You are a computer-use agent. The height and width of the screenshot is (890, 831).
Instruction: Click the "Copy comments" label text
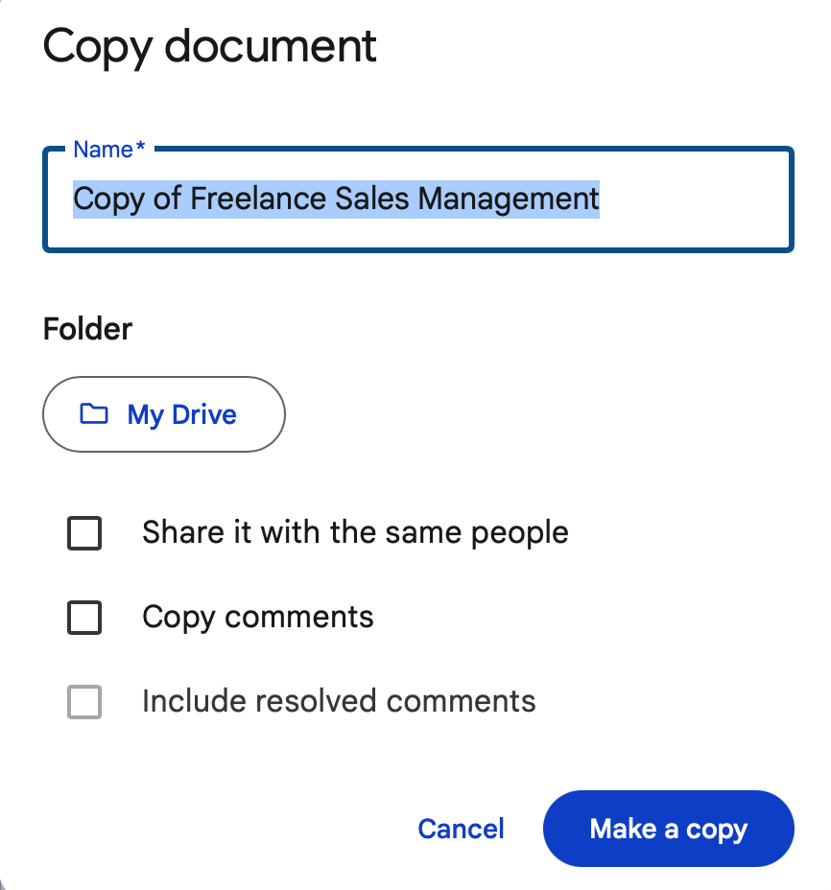click(x=257, y=617)
